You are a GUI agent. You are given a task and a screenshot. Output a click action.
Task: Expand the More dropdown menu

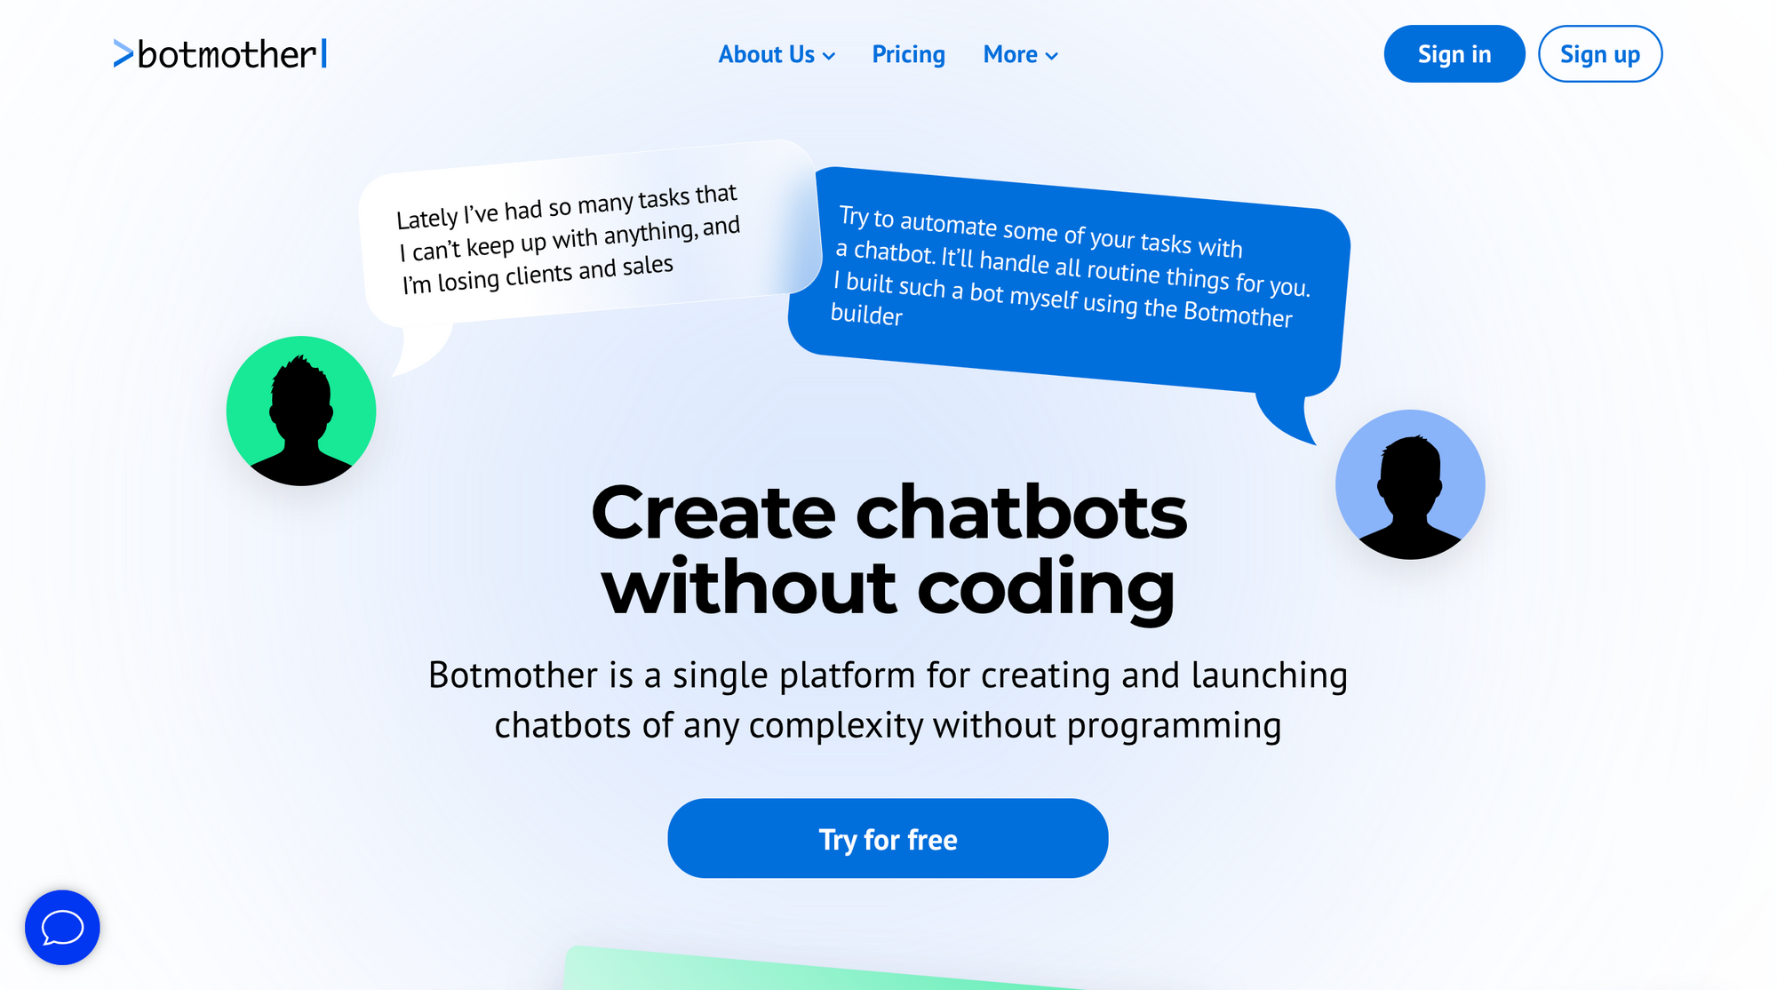coord(1022,53)
